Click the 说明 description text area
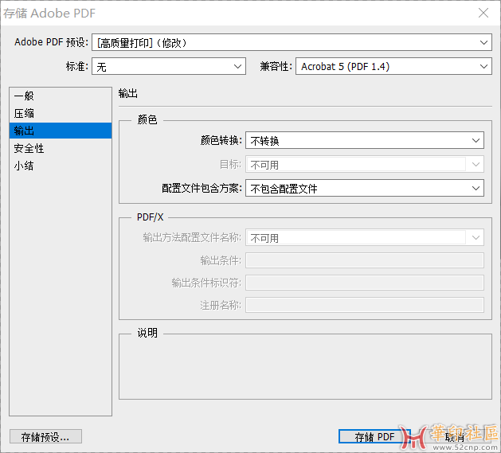 coord(305,367)
